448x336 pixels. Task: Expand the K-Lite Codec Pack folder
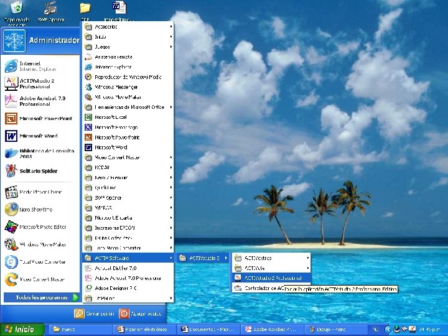[x=128, y=238]
